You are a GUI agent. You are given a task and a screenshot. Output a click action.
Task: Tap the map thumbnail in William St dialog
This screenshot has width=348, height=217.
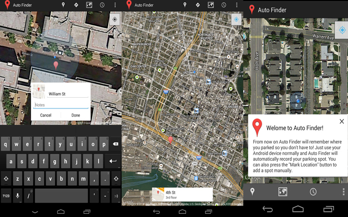coord(39,91)
